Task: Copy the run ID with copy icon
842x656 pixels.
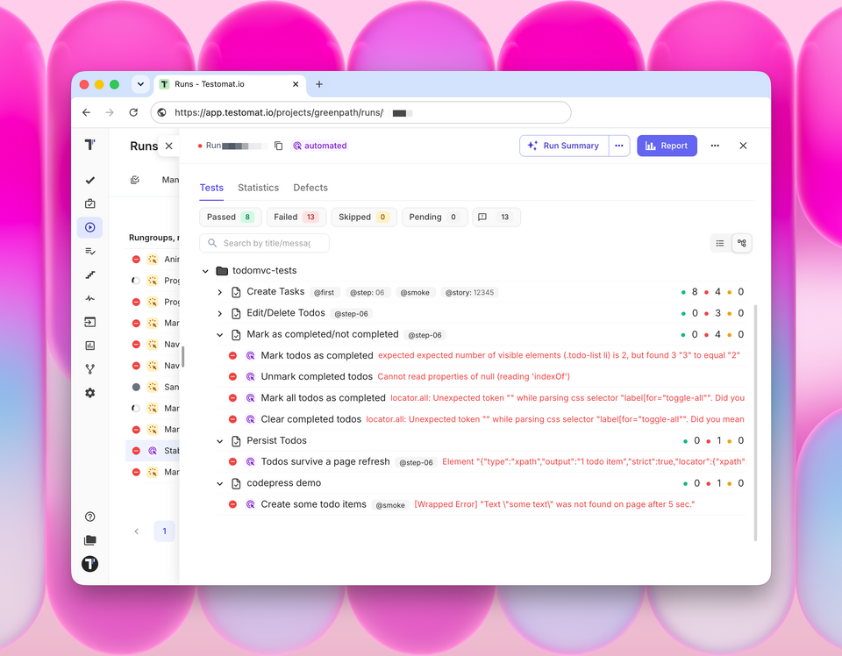Action: [x=278, y=146]
